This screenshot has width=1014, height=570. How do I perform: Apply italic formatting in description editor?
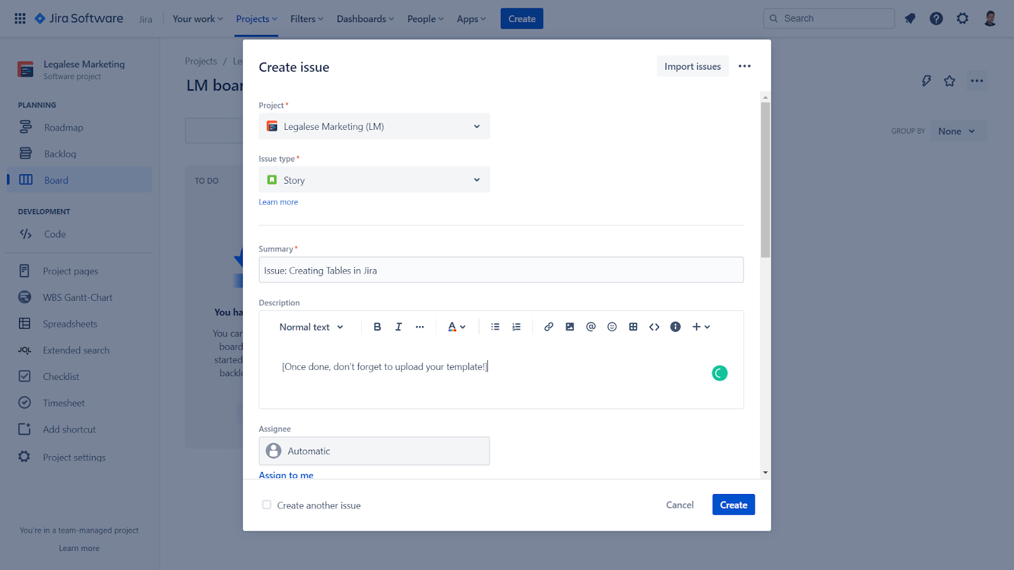click(x=399, y=327)
